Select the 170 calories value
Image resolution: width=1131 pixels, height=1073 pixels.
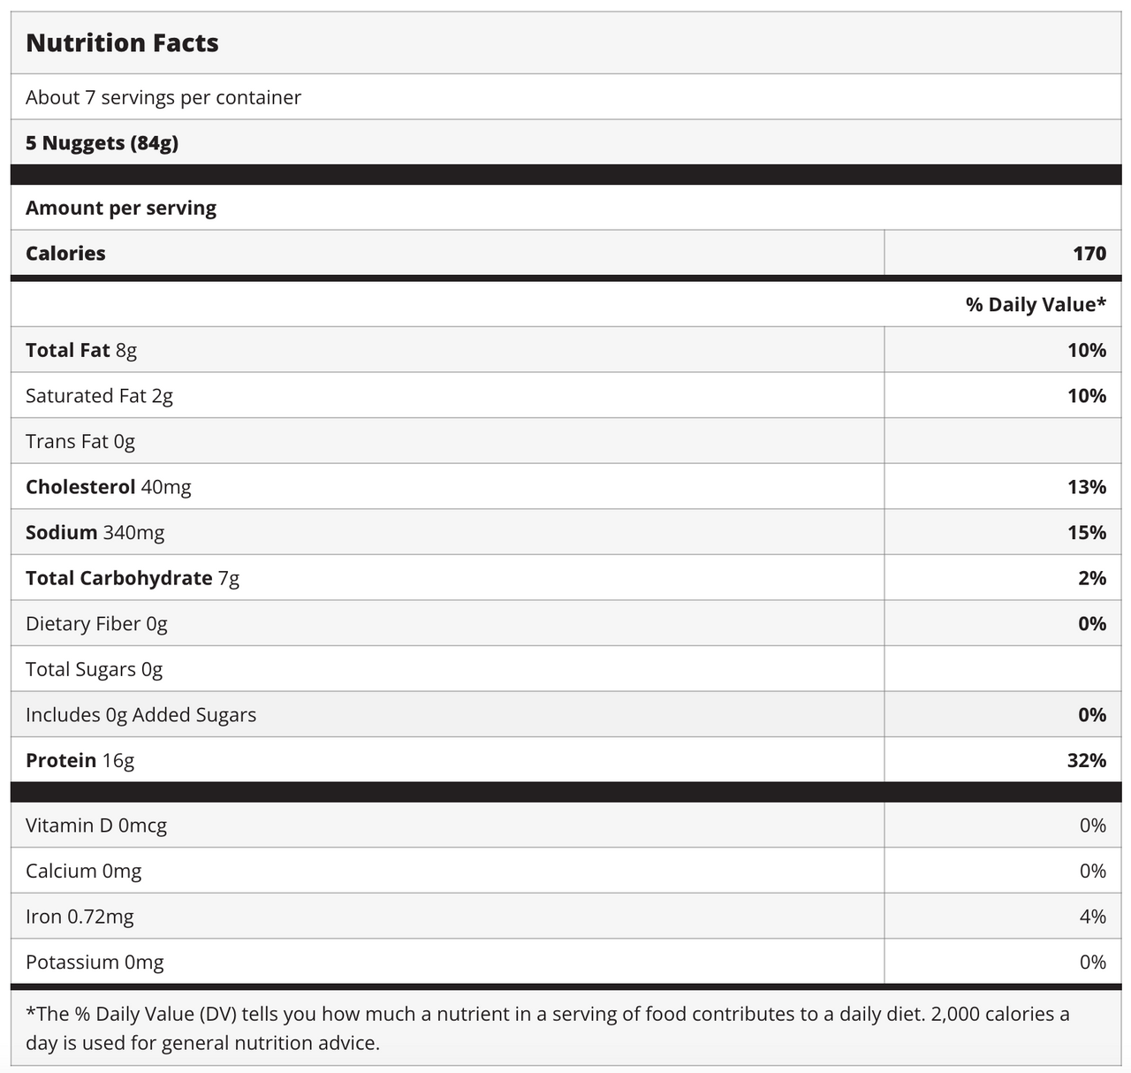click(1089, 254)
